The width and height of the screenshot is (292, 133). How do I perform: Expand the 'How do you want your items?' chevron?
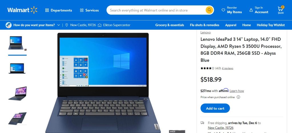click(59, 25)
